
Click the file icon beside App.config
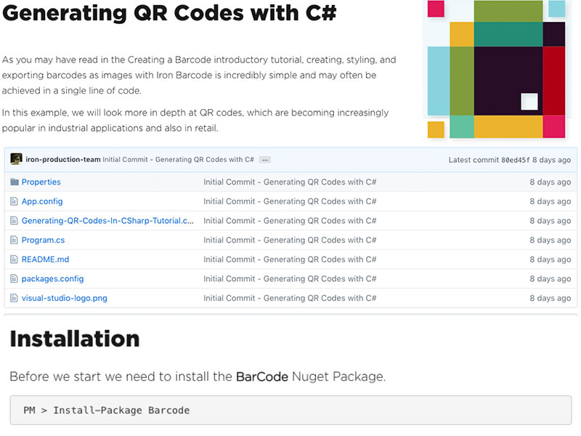13,201
